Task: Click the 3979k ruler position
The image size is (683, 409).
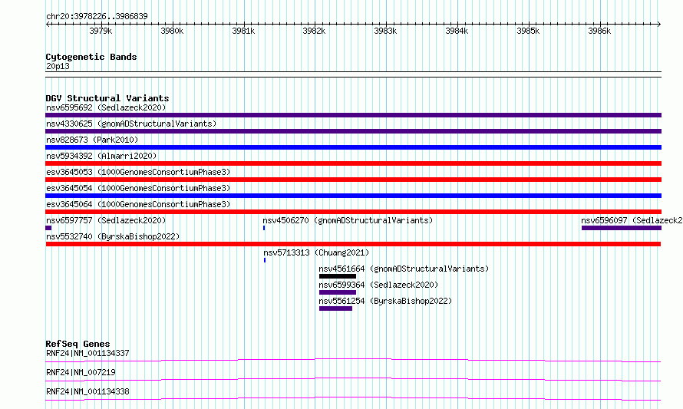Action: click(x=101, y=31)
